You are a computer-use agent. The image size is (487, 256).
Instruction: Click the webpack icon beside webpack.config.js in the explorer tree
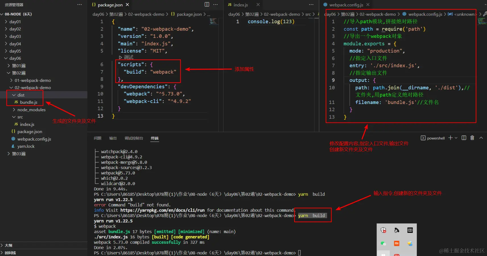point(13,139)
